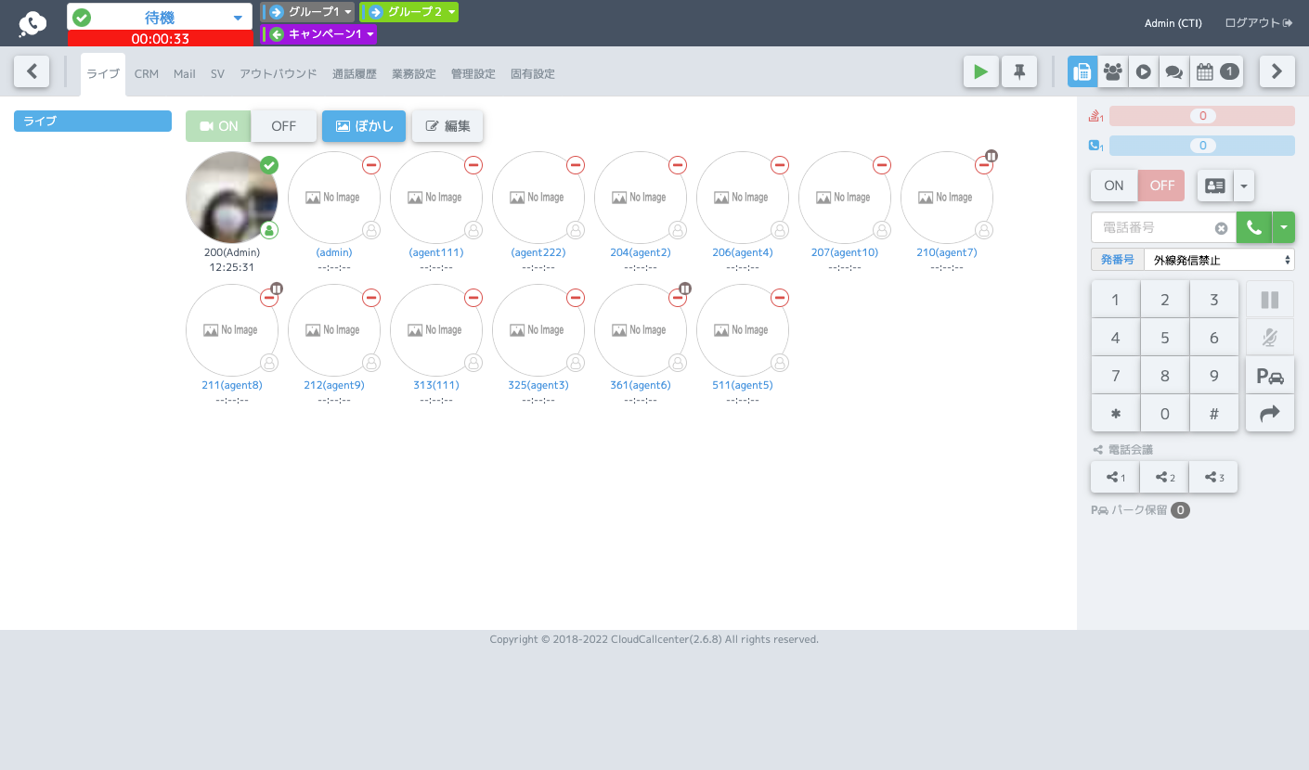Screen dimensions: 1309x770
Task: Click Admin (CTI) user label
Action: [x=1173, y=23]
